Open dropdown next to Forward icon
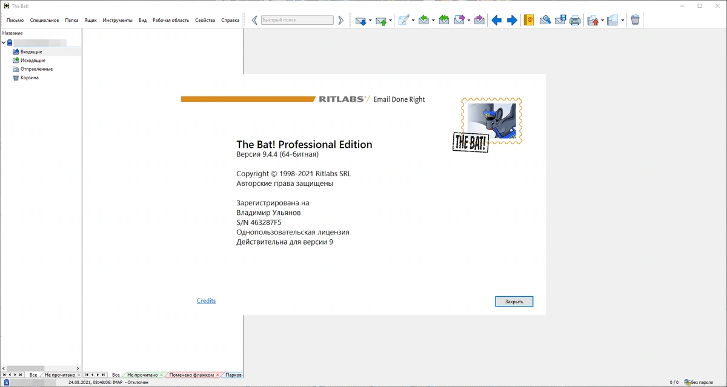This screenshot has width=727, height=387. 469,21
